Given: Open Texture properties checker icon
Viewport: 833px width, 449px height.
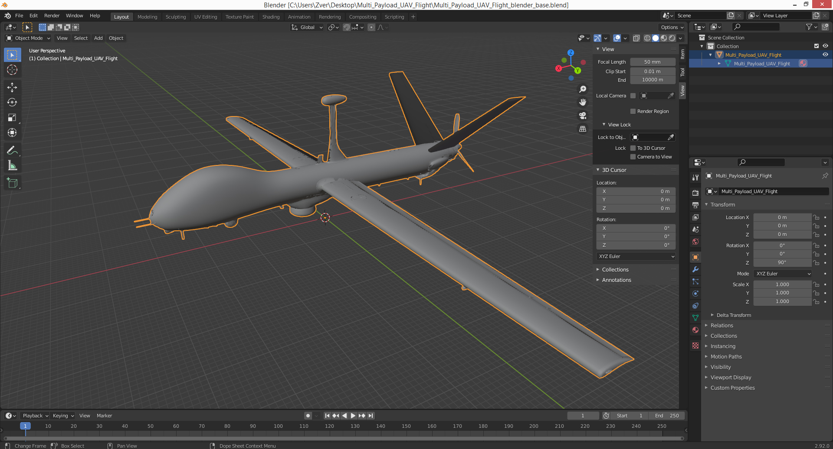Looking at the screenshot, I should (x=695, y=346).
